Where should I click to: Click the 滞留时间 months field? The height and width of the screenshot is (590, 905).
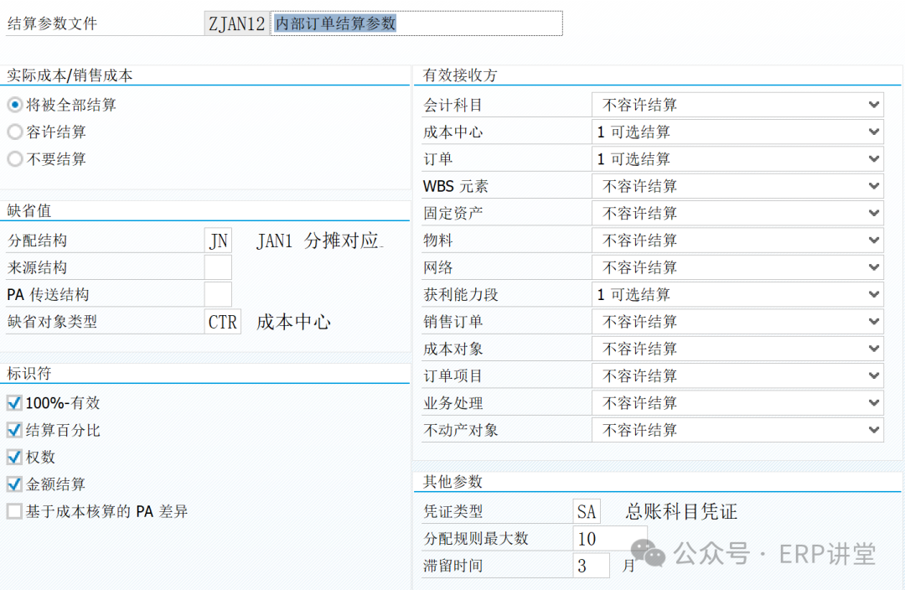coord(592,566)
